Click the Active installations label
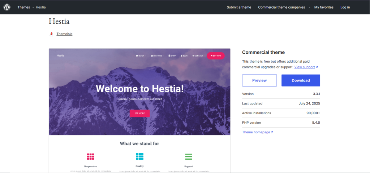The image size is (370, 173). [257, 113]
